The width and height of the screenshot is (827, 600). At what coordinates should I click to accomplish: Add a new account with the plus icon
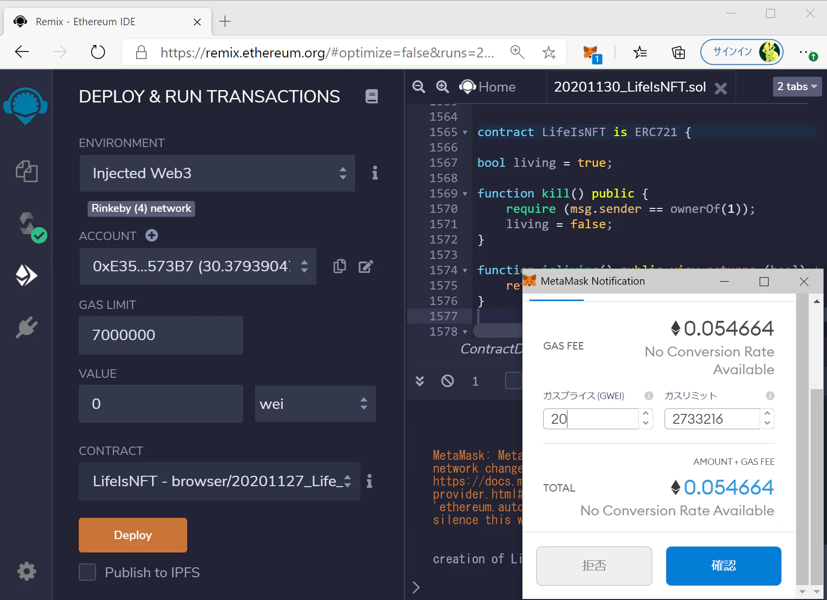152,236
